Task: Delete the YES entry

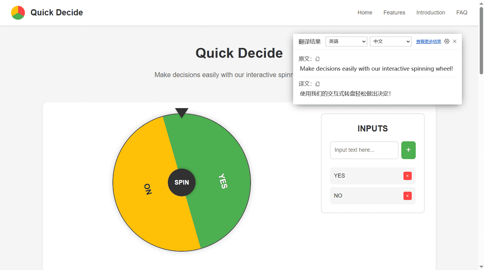Action: coord(407,176)
